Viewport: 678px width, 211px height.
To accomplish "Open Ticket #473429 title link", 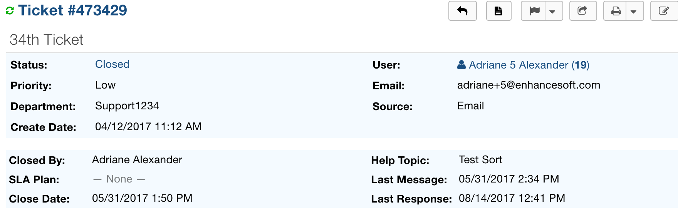I will point(73,10).
